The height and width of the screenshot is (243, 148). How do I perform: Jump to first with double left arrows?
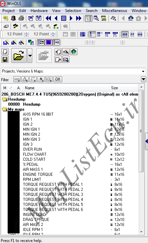tap(48, 18)
